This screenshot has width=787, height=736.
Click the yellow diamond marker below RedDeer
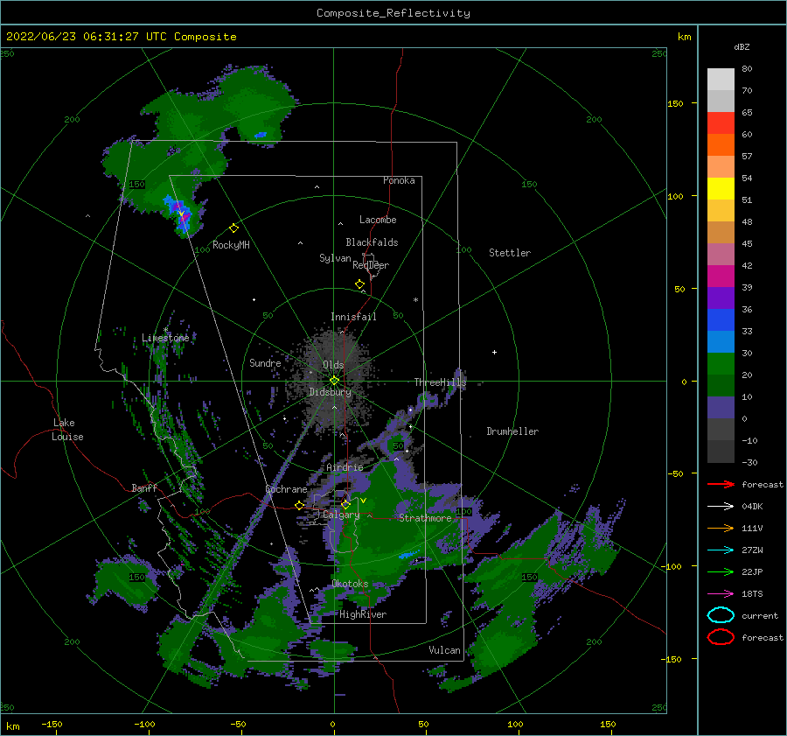tap(359, 284)
